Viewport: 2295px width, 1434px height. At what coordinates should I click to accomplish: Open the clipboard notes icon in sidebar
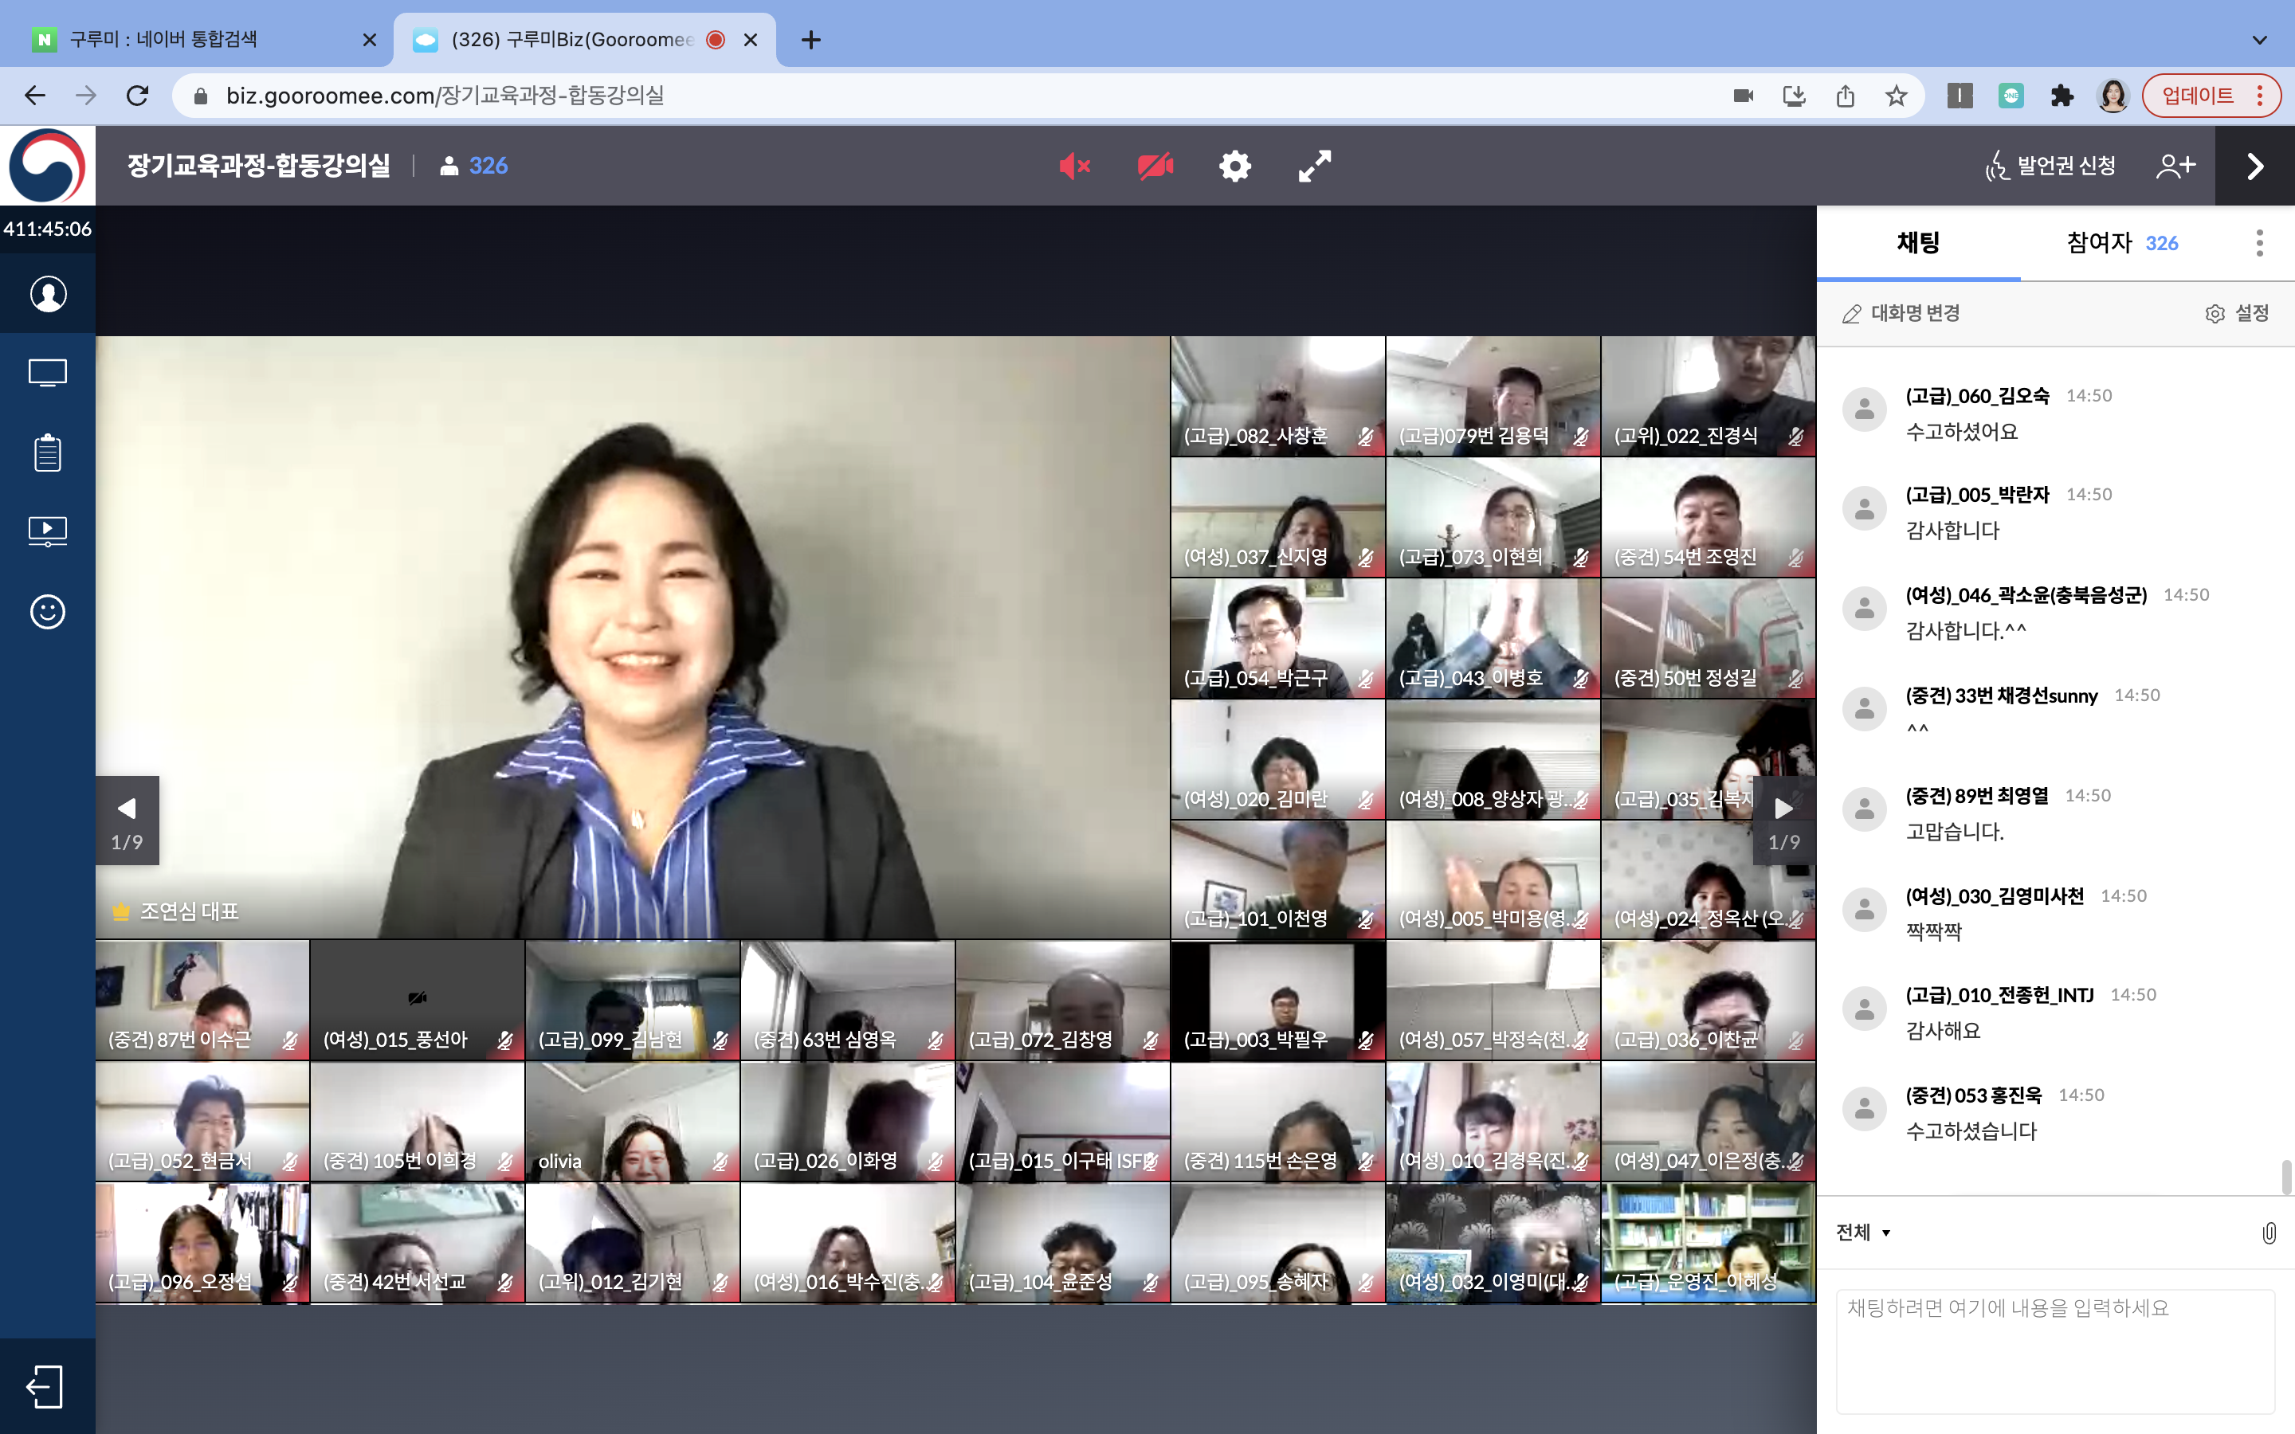48,453
